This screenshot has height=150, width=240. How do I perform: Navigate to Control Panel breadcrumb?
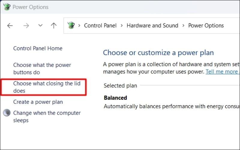(x=100, y=25)
